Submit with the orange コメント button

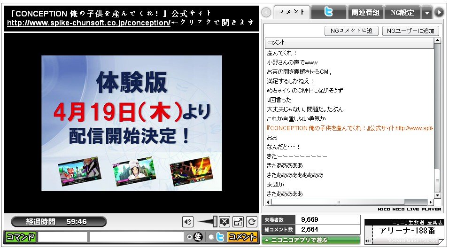pos(242,237)
